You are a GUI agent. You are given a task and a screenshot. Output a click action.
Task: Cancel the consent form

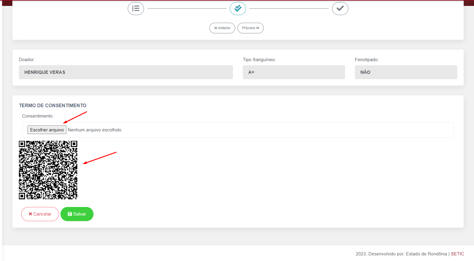(x=40, y=214)
